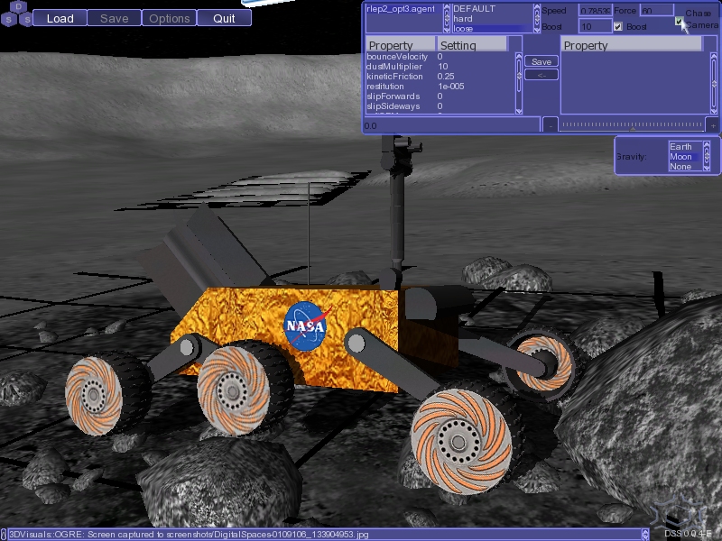Select the hard material entry
Viewport: 722px width, 541px height.
click(493, 19)
